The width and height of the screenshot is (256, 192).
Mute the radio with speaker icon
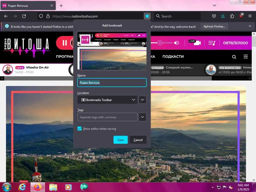coord(176,43)
